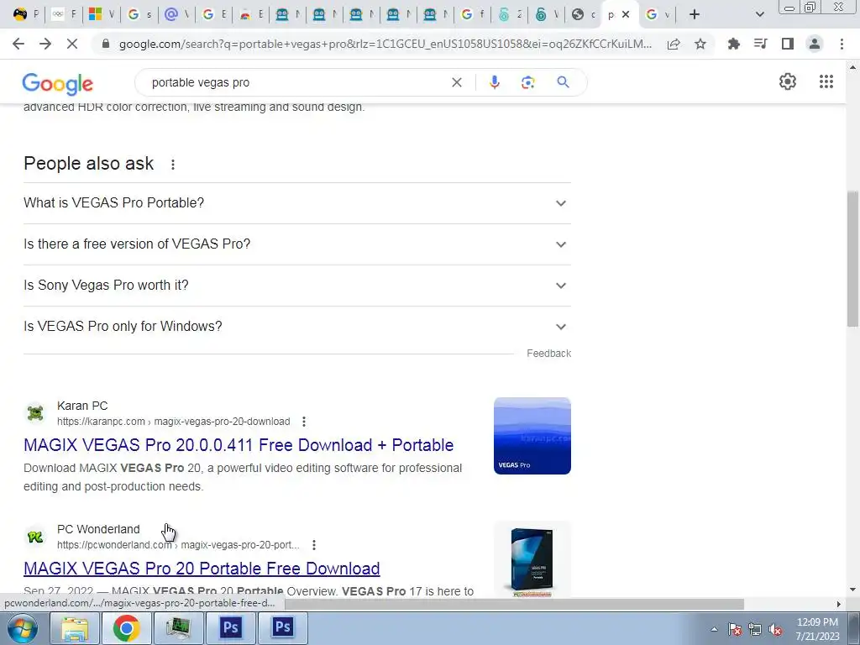
Task: Click the Google search input field
Action: tap(299, 82)
